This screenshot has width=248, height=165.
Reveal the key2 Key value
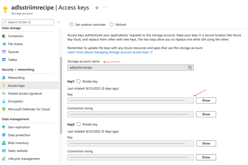click(x=206, y=143)
